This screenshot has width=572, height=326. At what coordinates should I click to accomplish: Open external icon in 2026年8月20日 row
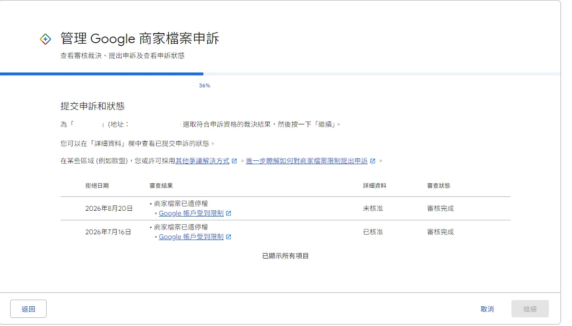coord(228,214)
